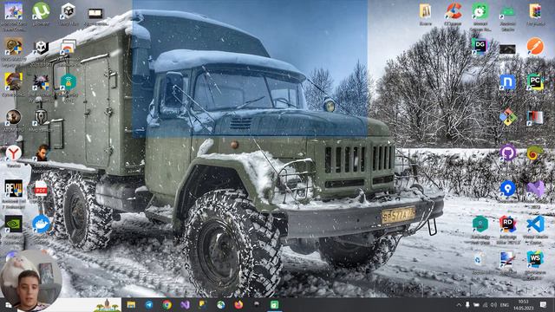Launch the JetBrains PyCharm shortcut
555x312 pixels.
(535, 82)
